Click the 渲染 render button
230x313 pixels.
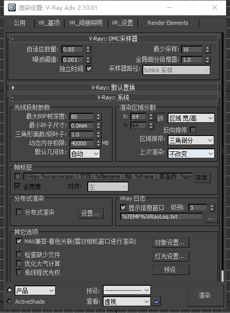204,295
